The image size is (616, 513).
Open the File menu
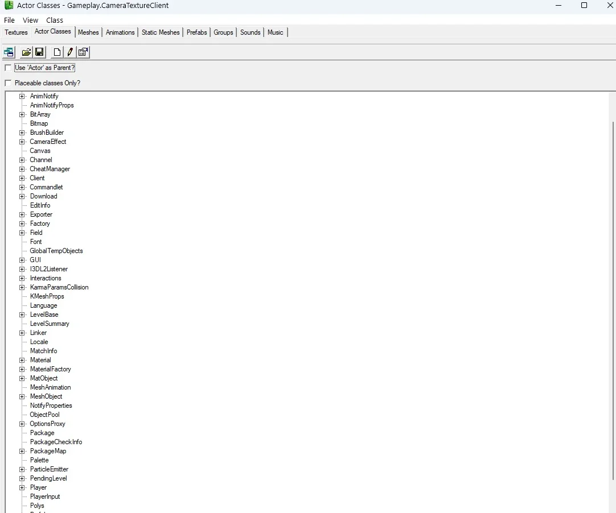tap(10, 20)
